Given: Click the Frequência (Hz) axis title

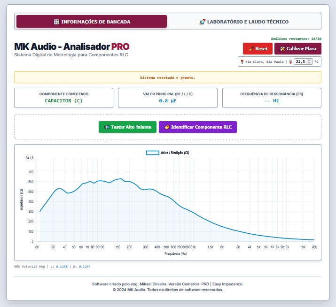Looking at the screenshot, I should (175, 253).
